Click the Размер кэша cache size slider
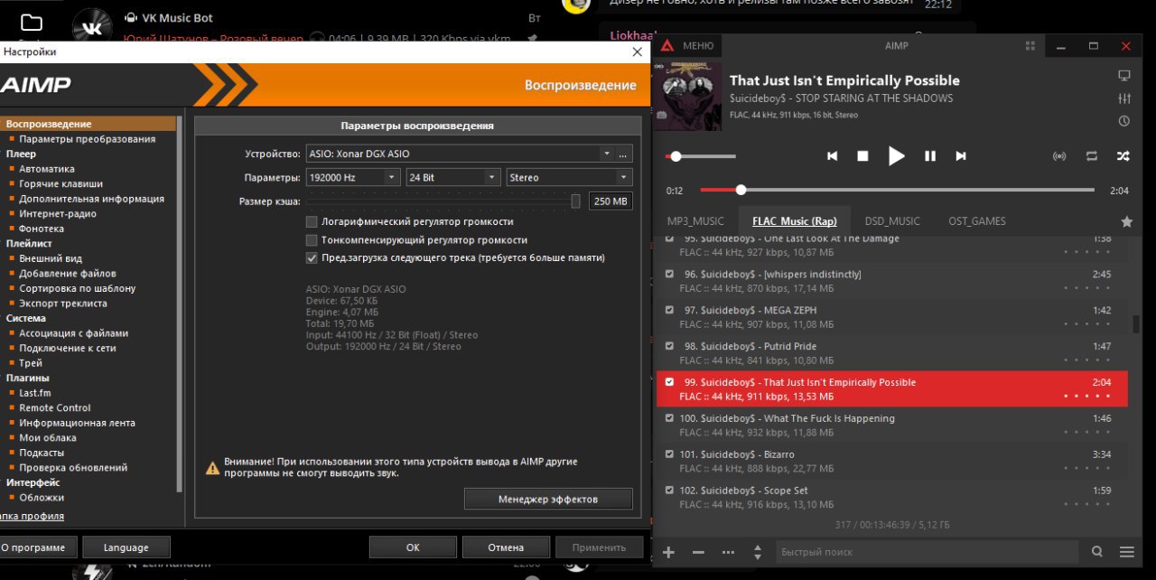Image resolution: width=1156 pixels, height=580 pixels. [x=443, y=201]
